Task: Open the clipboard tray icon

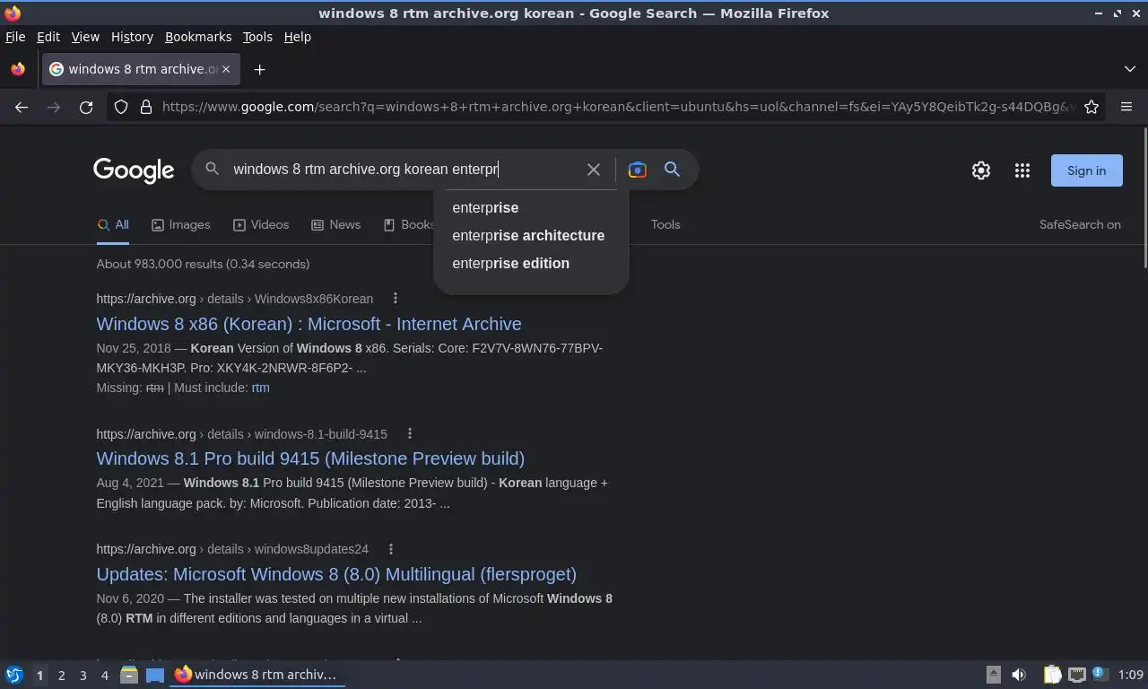Action: click(x=1052, y=675)
